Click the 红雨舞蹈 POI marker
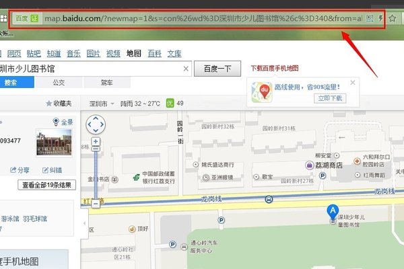 (358, 175)
